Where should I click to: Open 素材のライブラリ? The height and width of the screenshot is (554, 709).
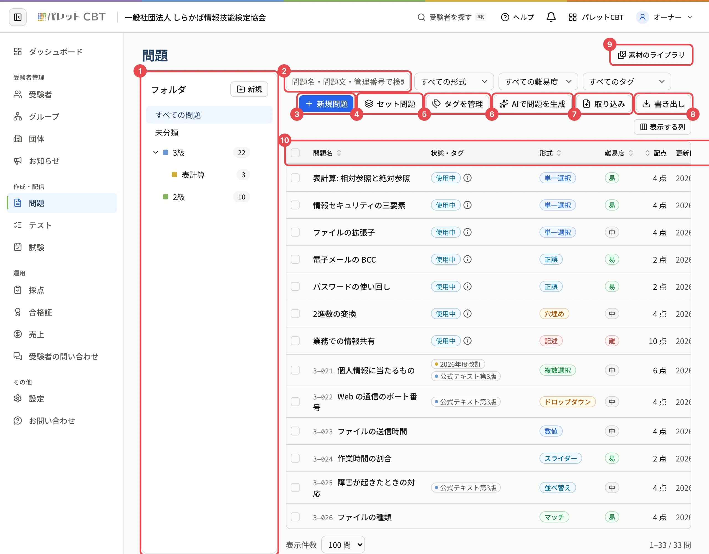point(651,55)
